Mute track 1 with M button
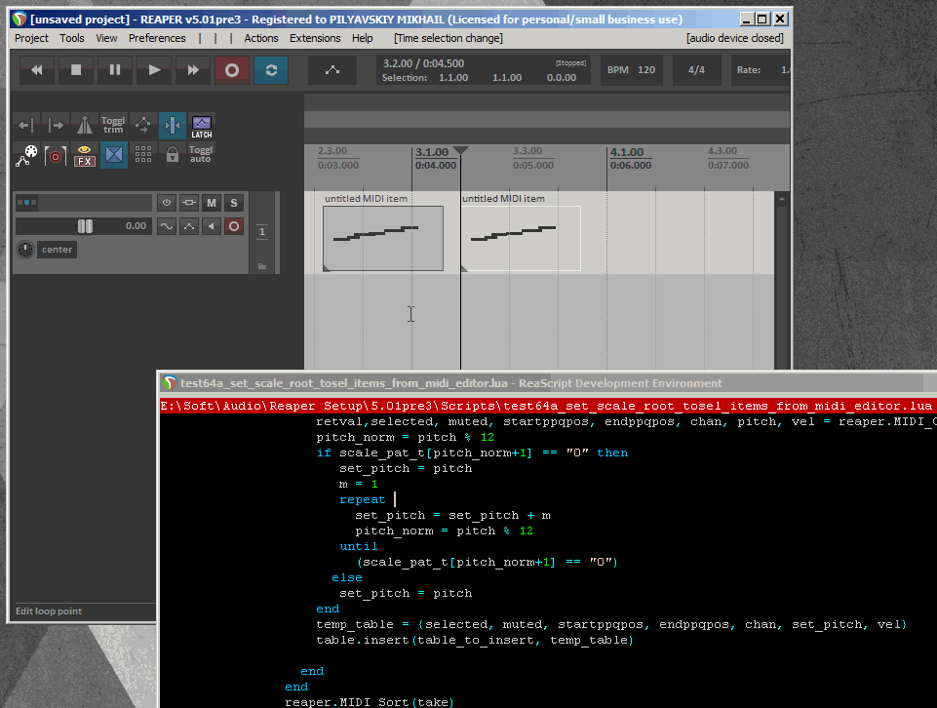Screen dimensions: 937x708 coord(211,203)
